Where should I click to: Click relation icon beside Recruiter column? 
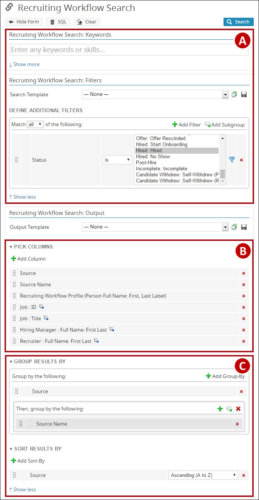96,341
